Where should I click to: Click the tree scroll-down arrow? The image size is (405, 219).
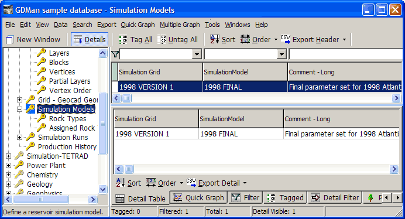[x=103, y=189]
